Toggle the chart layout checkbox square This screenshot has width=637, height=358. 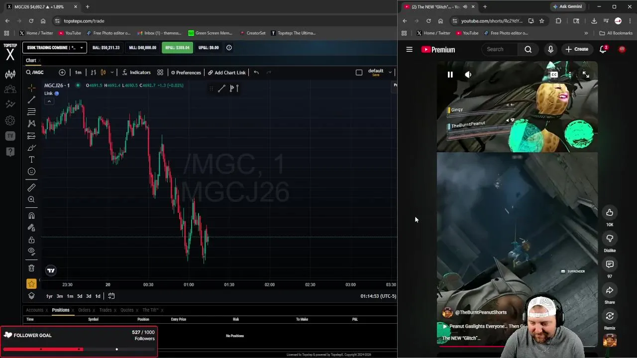coord(359,73)
